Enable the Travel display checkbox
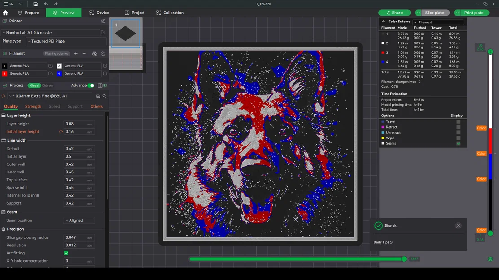 458,122
